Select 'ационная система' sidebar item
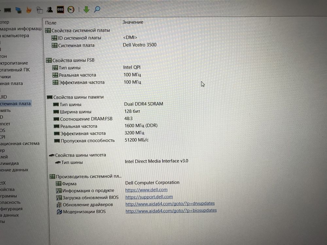The height and width of the screenshot is (245, 327). pyautogui.click(x=20, y=143)
